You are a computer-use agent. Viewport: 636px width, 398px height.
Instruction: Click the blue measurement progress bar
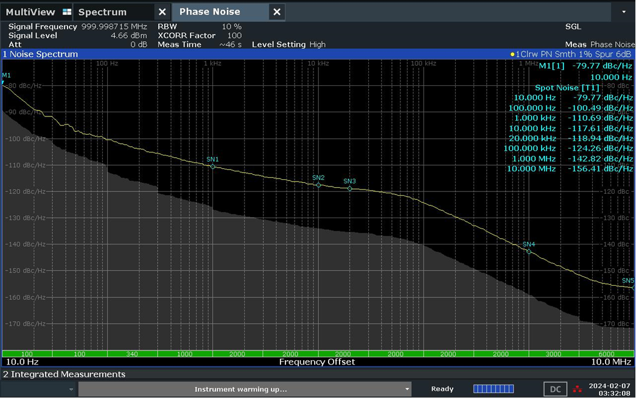(x=493, y=389)
